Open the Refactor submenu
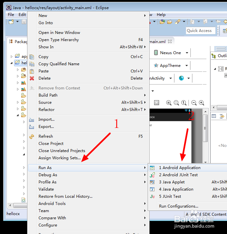 pyautogui.click(x=89, y=110)
